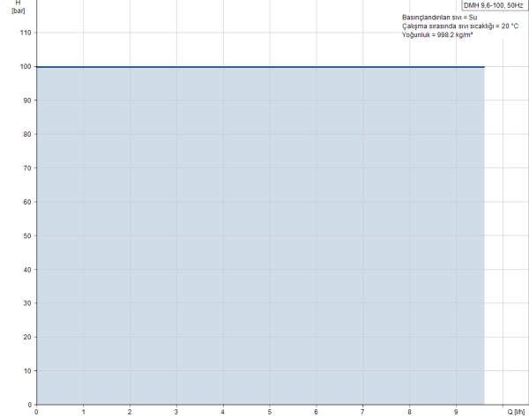Click the 6 tick label on the Q axis

(x=317, y=412)
